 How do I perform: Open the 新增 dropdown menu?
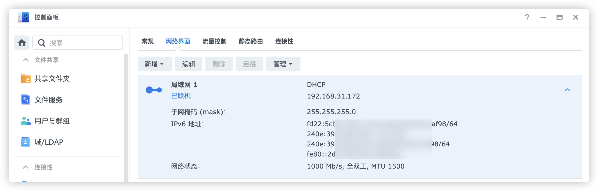pos(154,64)
